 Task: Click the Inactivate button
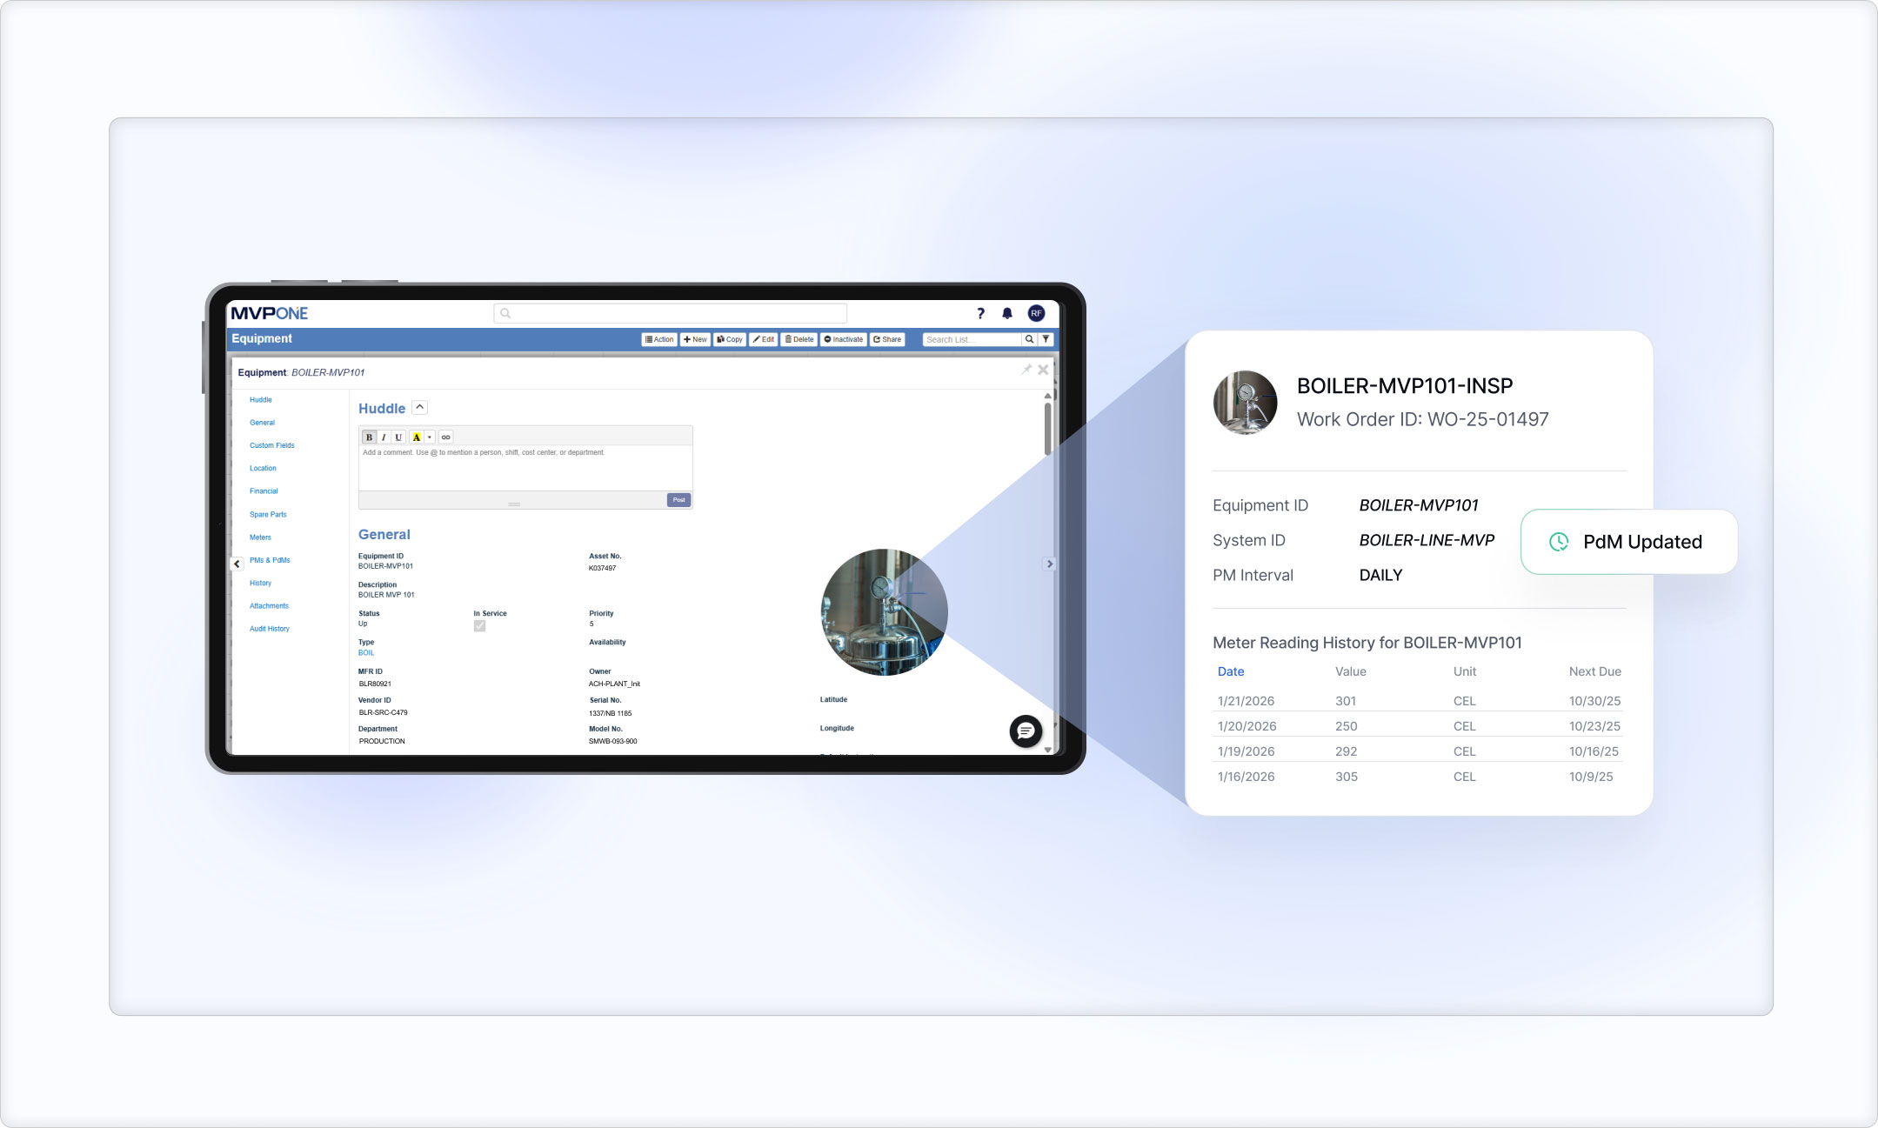pyautogui.click(x=843, y=339)
